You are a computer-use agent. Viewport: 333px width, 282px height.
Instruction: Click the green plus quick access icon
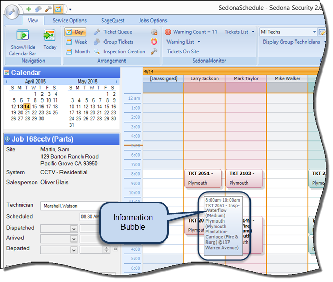(29, 9)
